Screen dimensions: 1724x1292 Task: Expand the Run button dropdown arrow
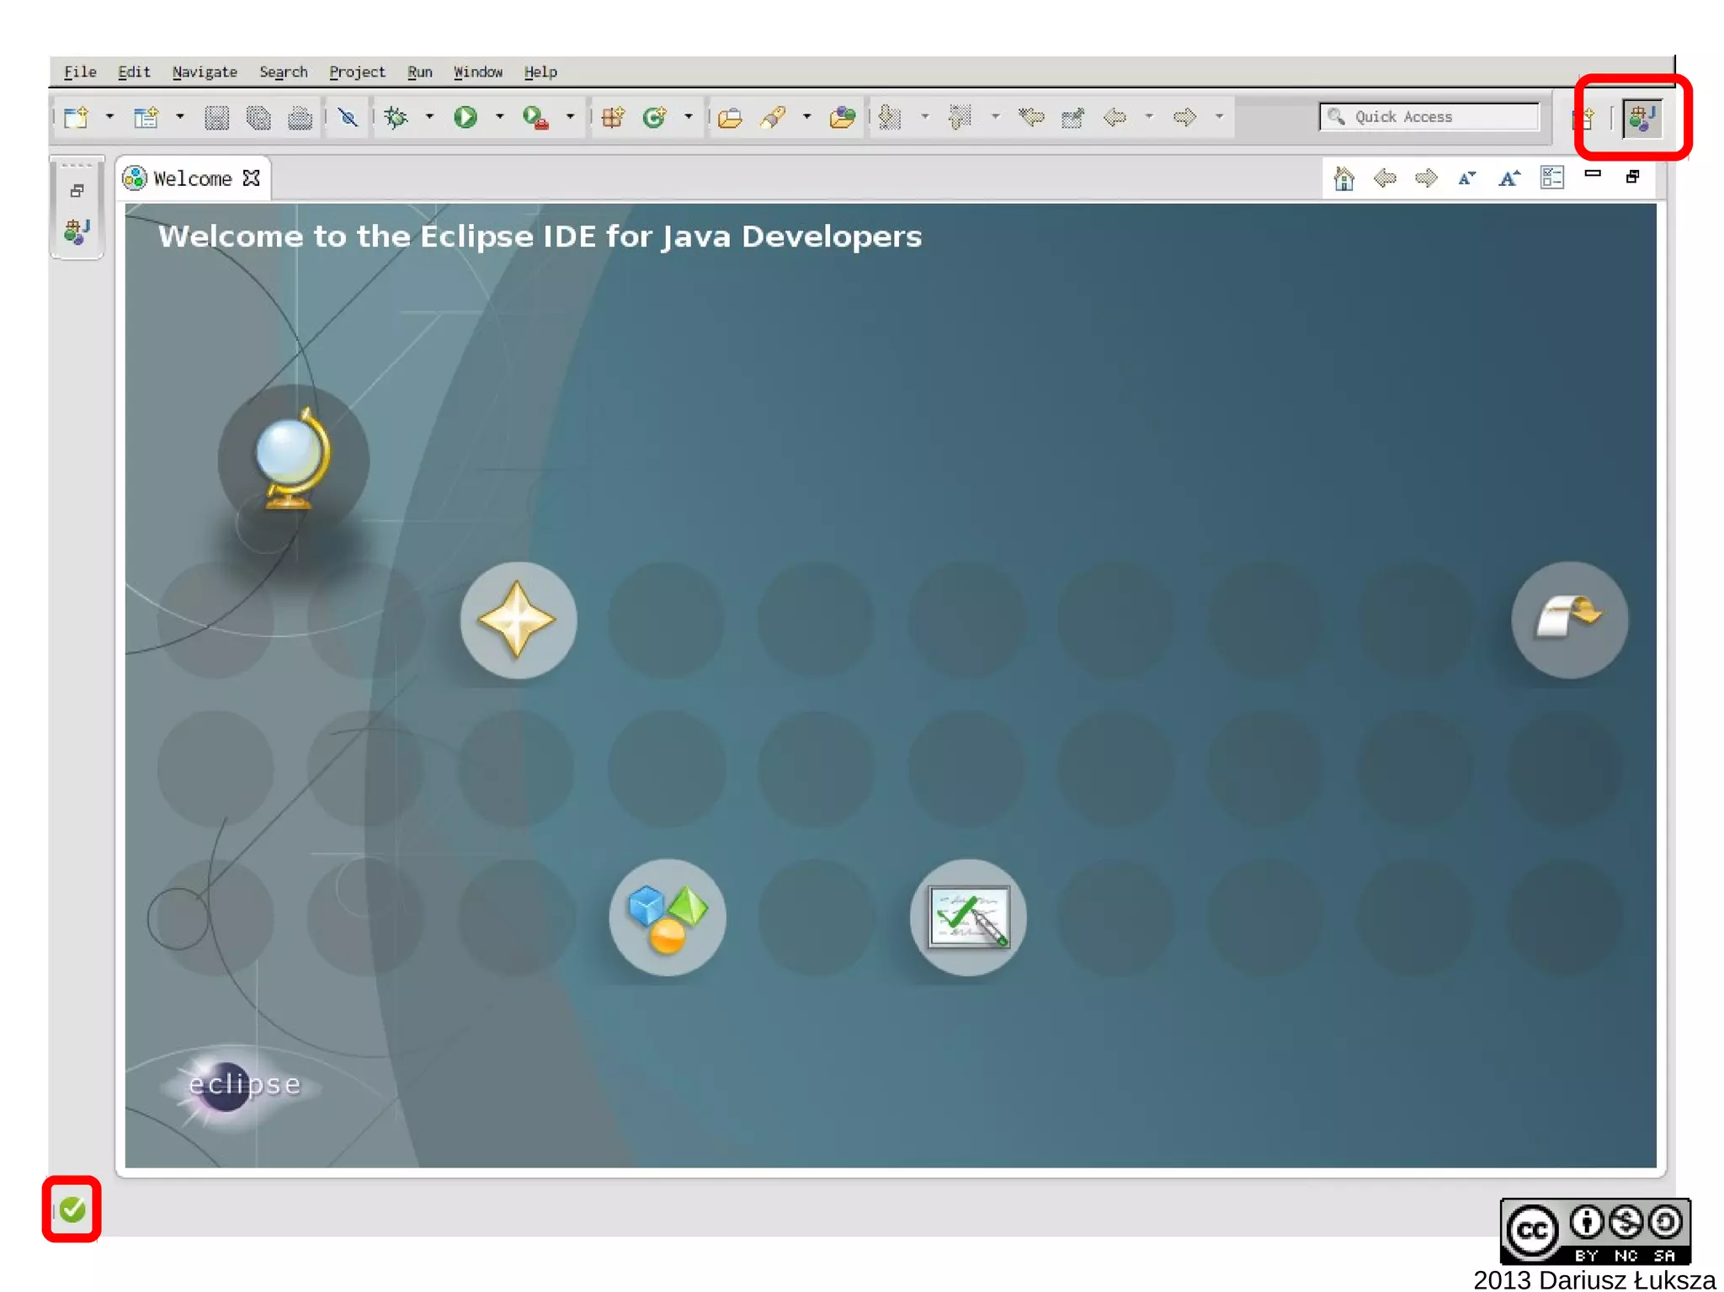click(499, 117)
